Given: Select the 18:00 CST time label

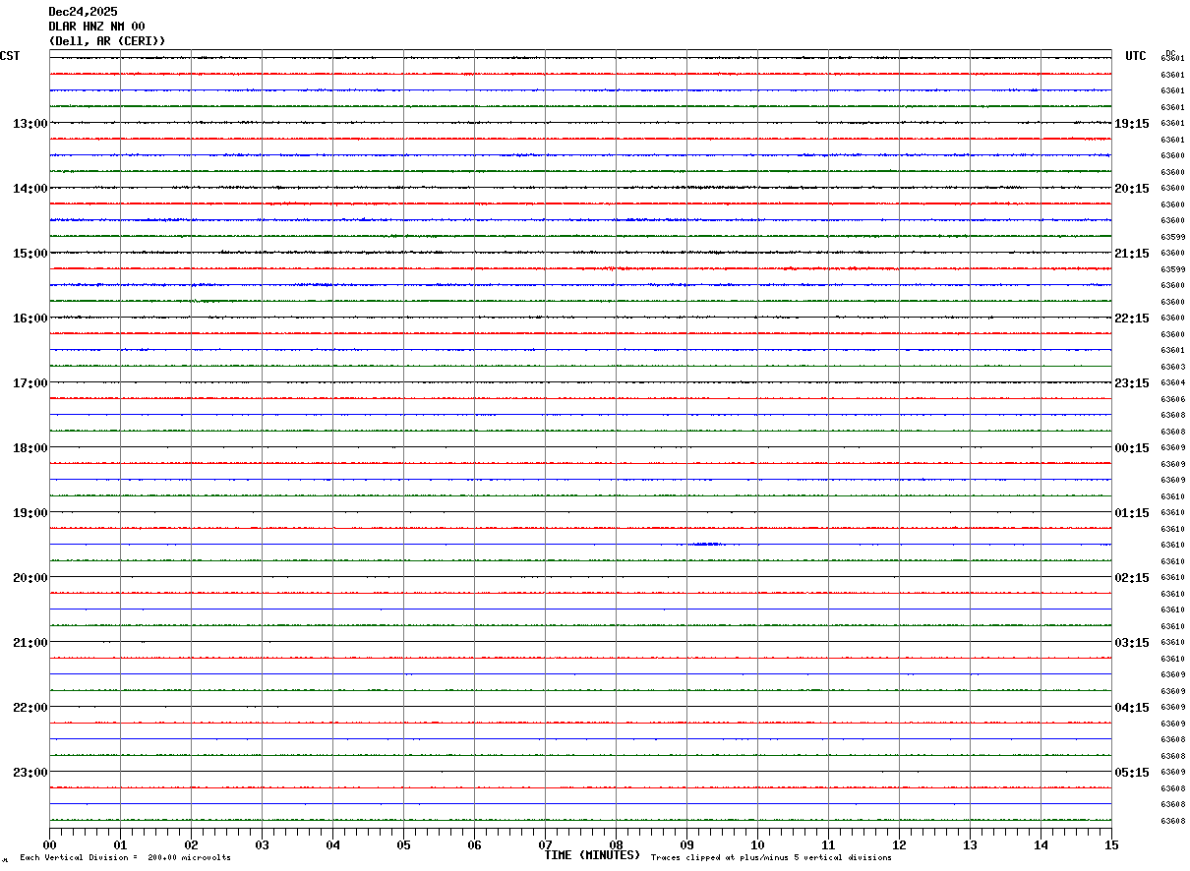Looking at the screenshot, I should (30, 448).
